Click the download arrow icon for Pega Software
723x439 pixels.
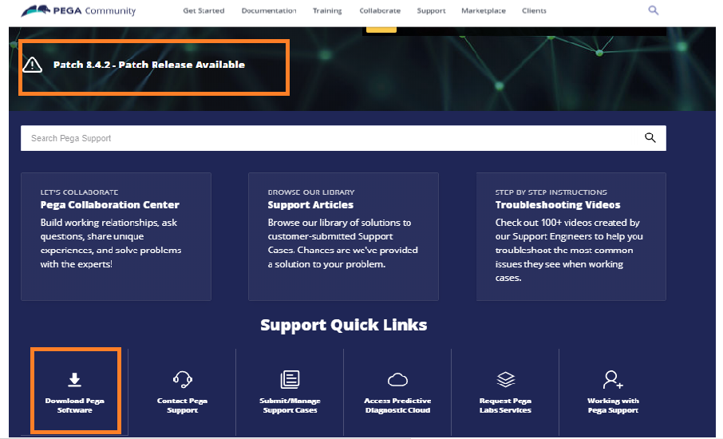[75, 379]
